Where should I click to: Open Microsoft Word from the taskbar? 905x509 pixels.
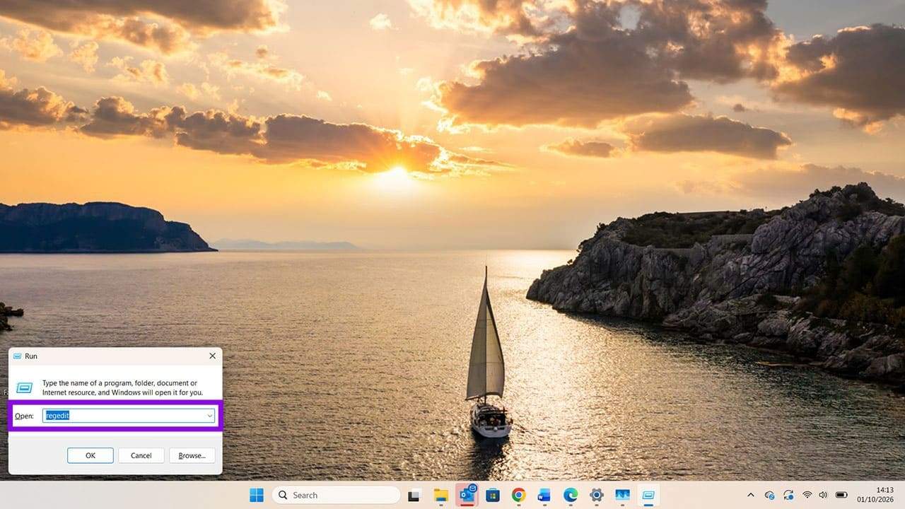click(544, 495)
